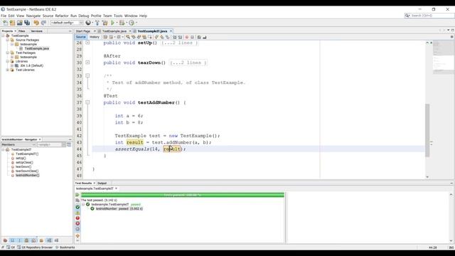Switch to the Start Page tab
Viewport: 455px width, 256px height.
83,31
